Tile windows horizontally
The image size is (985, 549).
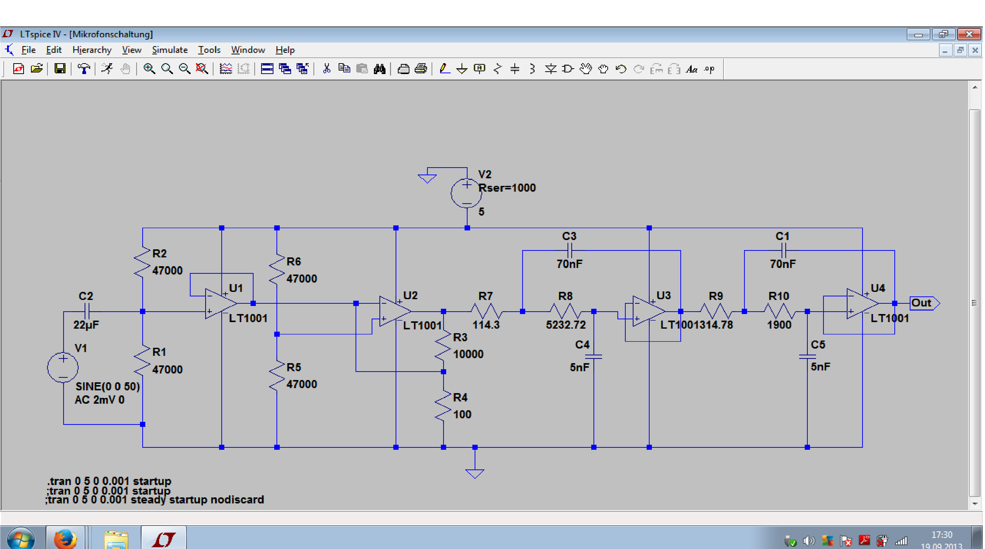(267, 69)
